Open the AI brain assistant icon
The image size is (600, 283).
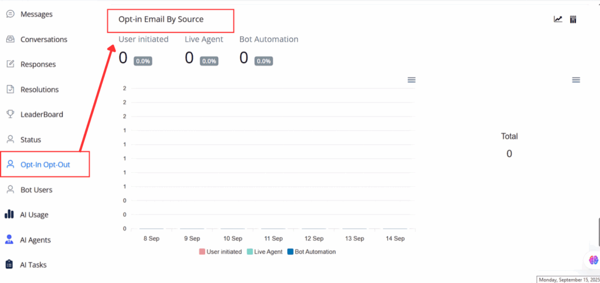click(x=593, y=260)
